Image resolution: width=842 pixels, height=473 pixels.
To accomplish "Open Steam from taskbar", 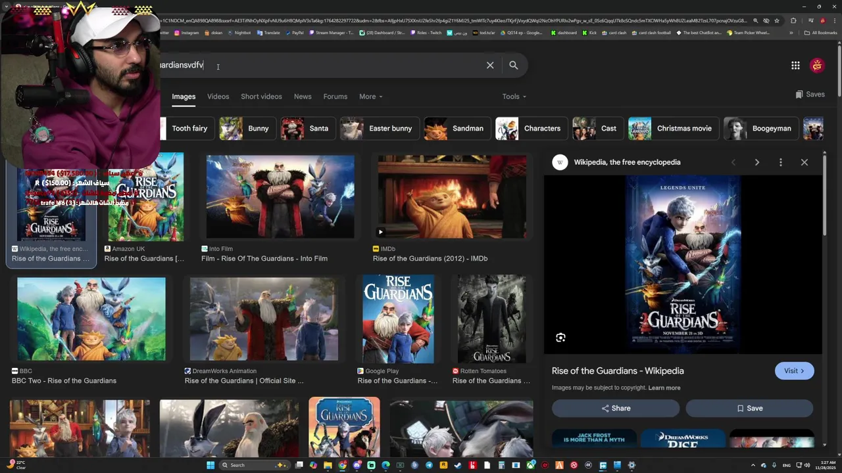I will point(458,465).
